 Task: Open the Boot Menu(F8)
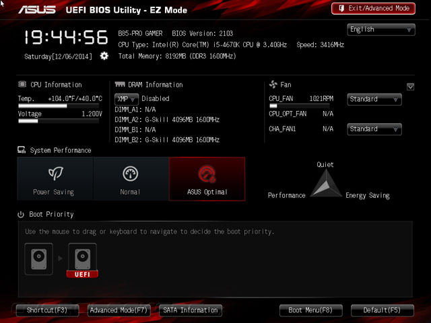tap(311, 310)
